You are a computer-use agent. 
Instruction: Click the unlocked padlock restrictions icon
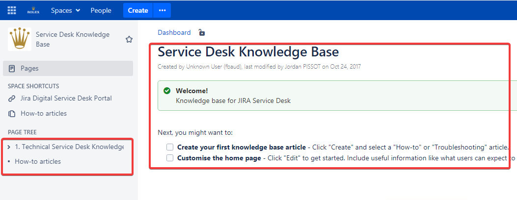(201, 32)
